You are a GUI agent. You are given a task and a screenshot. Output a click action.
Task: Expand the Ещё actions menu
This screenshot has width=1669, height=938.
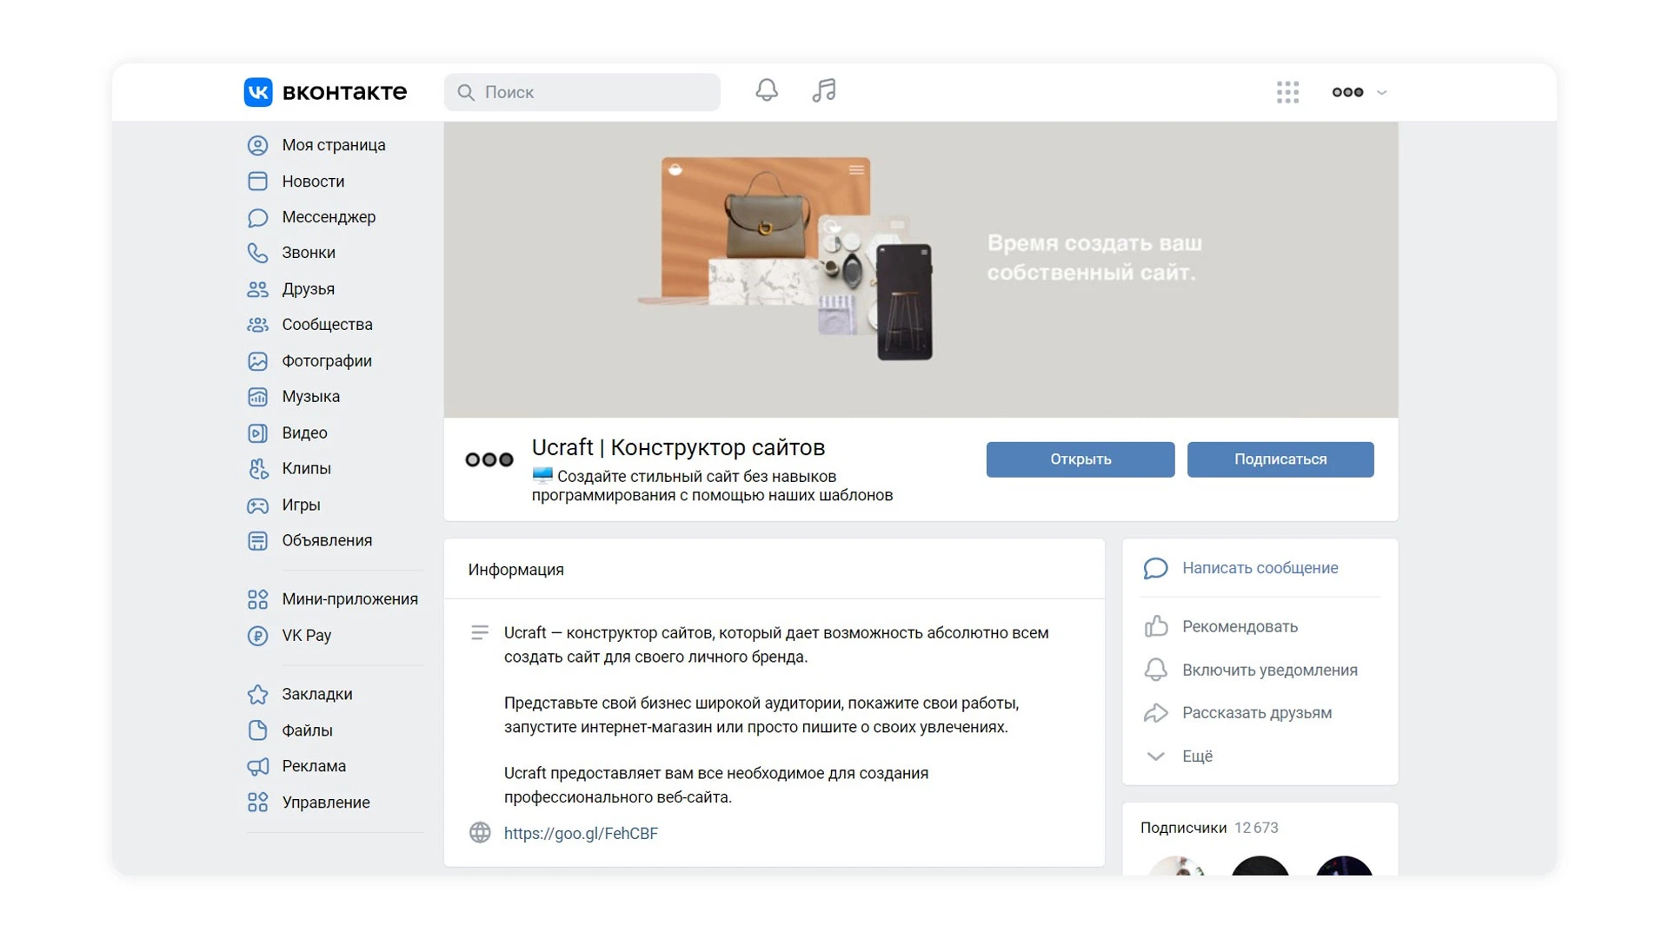click(1197, 756)
